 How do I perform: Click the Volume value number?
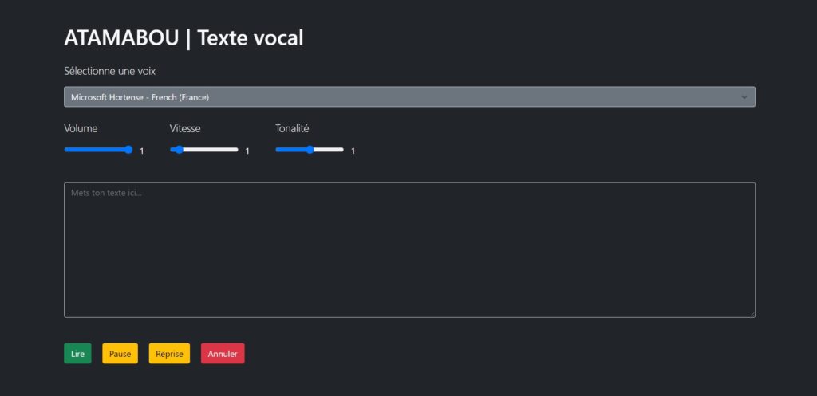tap(142, 151)
